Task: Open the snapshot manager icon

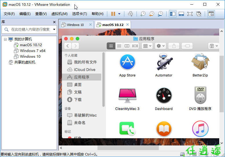Action: point(160,14)
